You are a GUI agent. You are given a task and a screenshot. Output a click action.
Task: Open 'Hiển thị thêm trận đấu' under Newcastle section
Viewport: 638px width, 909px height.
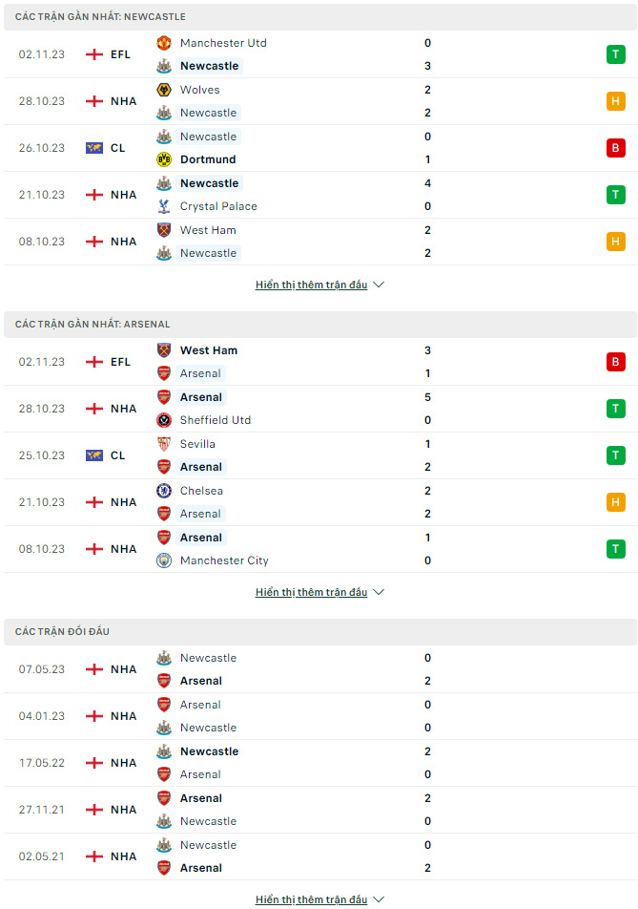click(x=312, y=285)
